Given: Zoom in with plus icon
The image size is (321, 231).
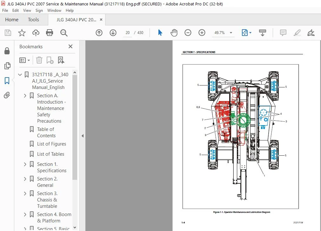Looking at the screenshot, I should 202,33.
